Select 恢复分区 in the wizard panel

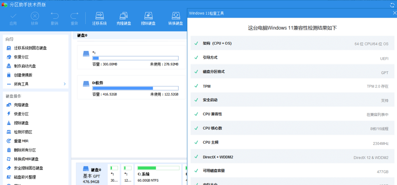(x=21, y=57)
